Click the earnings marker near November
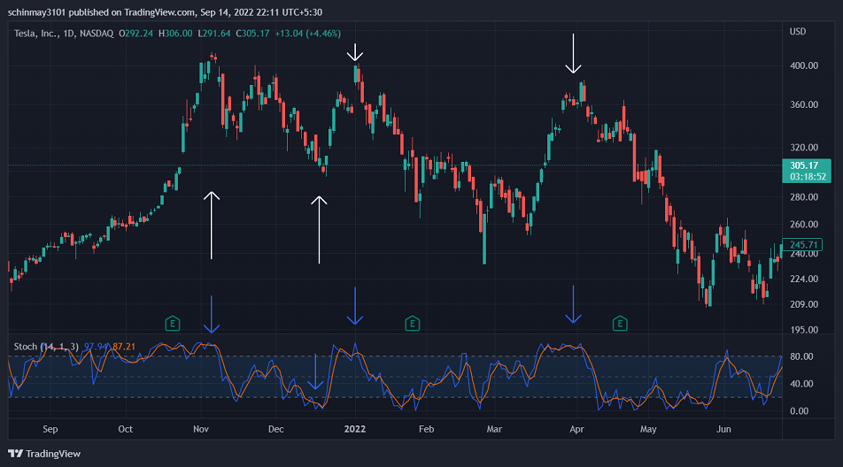This screenshot has width=843, height=467. coord(172,324)
